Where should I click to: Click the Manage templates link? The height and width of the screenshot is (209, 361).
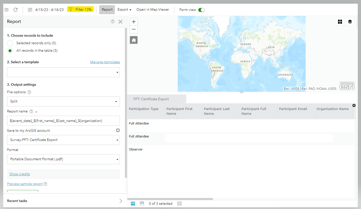[105, 62]
